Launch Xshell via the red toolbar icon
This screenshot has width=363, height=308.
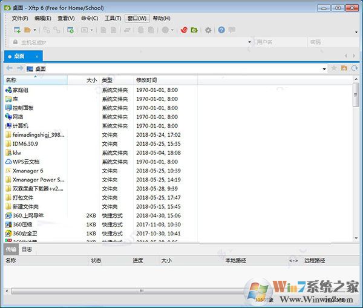(x=185, y=30)
